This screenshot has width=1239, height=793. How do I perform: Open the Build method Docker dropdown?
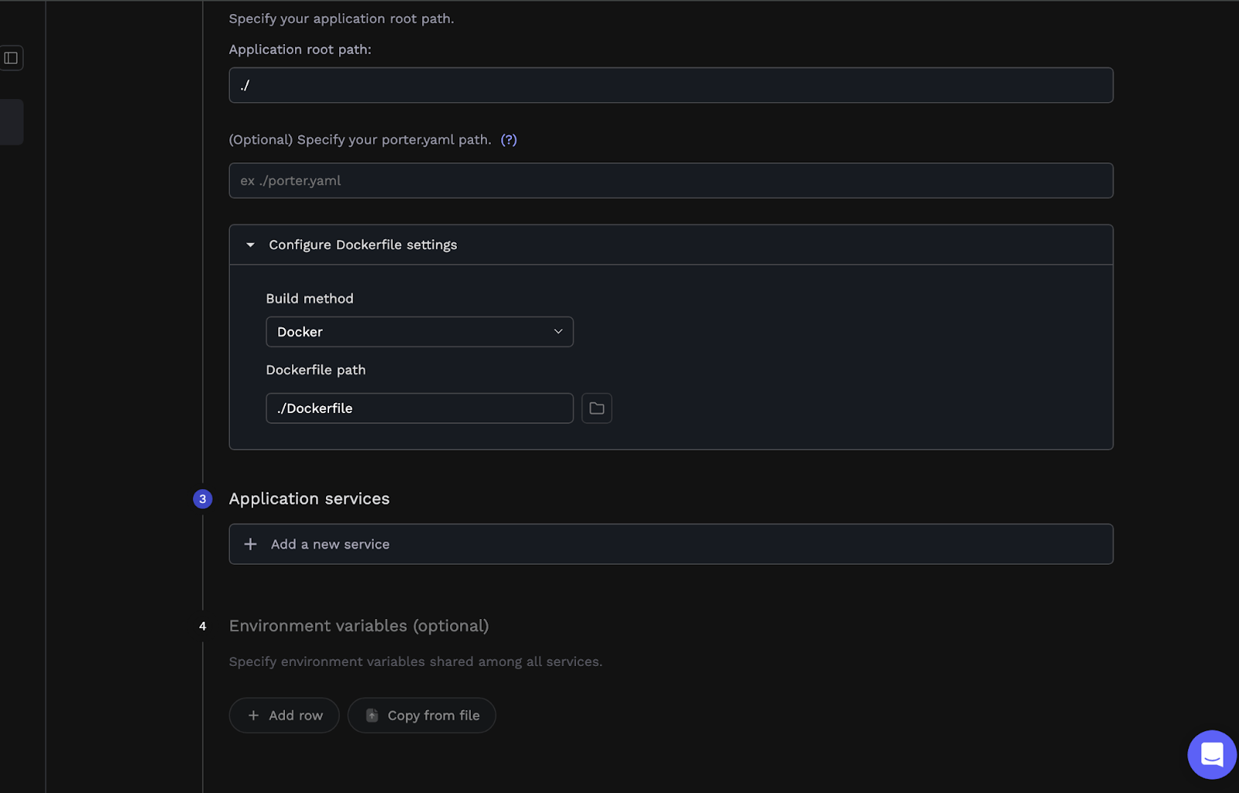[420, 332]
